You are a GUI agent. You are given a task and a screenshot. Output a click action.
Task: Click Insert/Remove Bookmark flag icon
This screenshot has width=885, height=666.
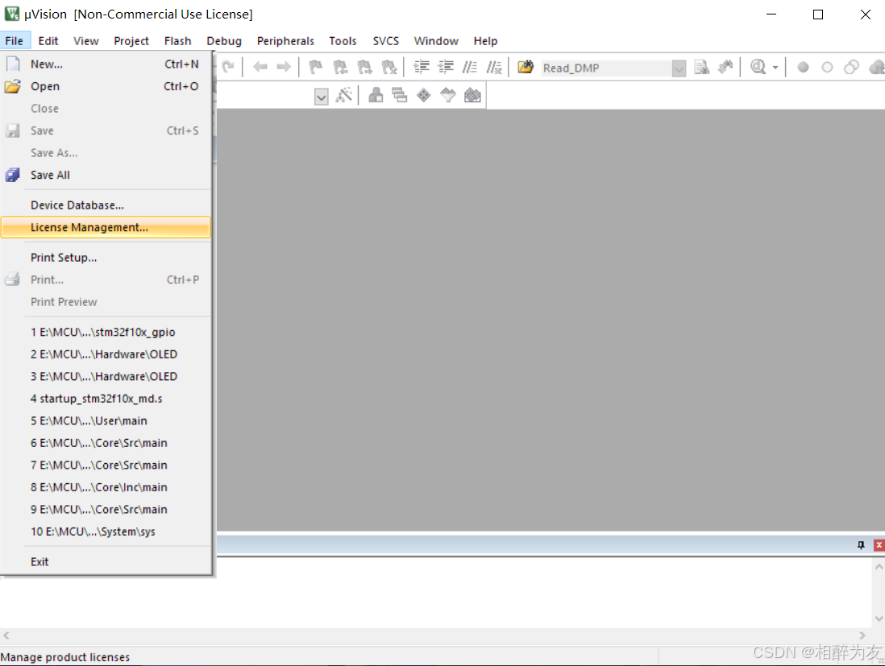(x=316, y=67)
